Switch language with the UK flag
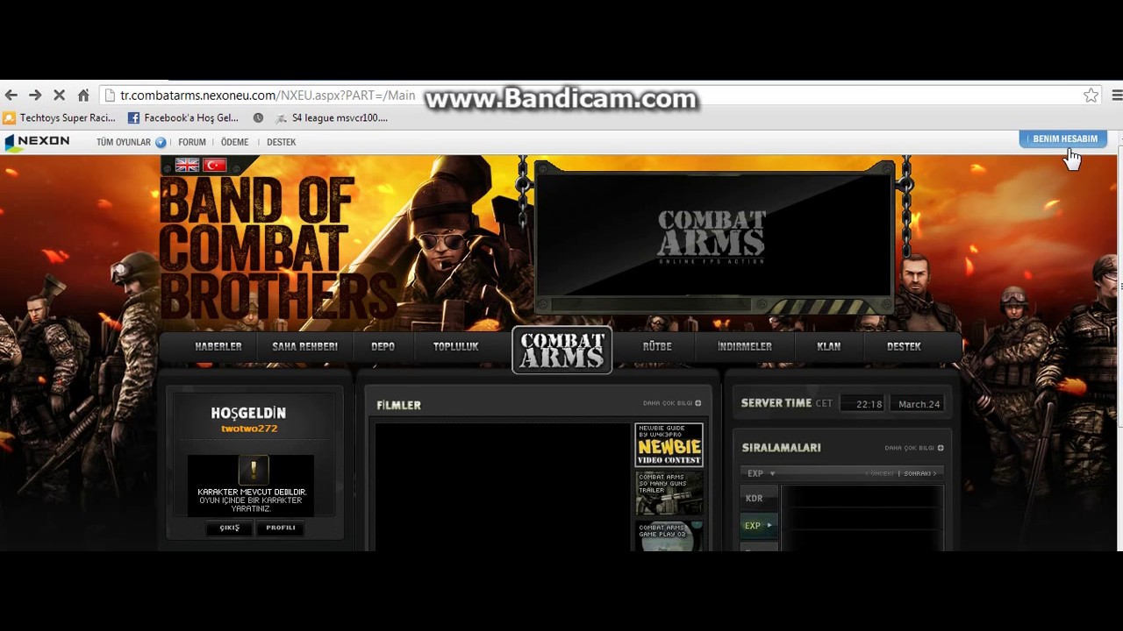The width and height of the screenshot is (1123, 631). (x=187, y=165)
